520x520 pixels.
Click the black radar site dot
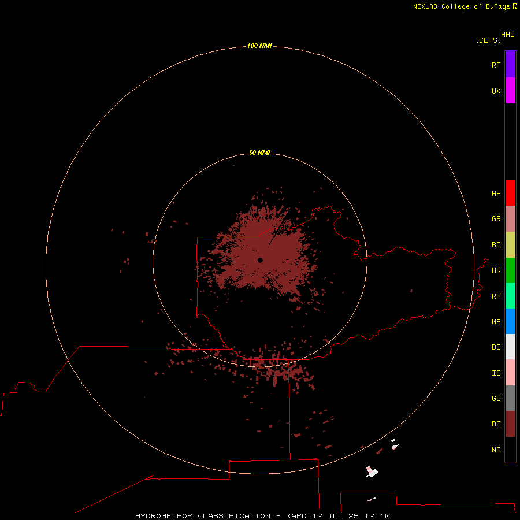click(x=260, y=260)
